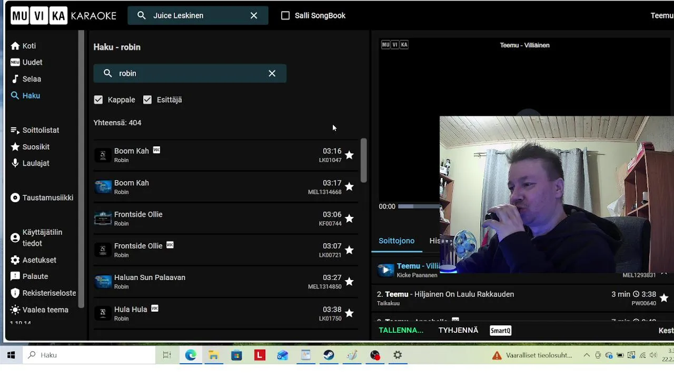Select Haluan Sun Palaavan song title

coord(150,277)
